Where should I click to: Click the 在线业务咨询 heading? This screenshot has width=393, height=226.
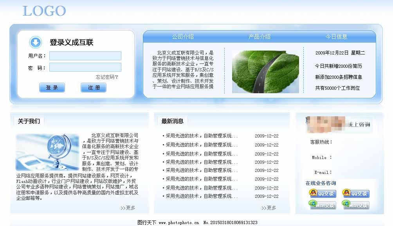321,183
